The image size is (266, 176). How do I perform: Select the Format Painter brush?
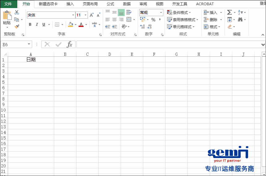17,27
